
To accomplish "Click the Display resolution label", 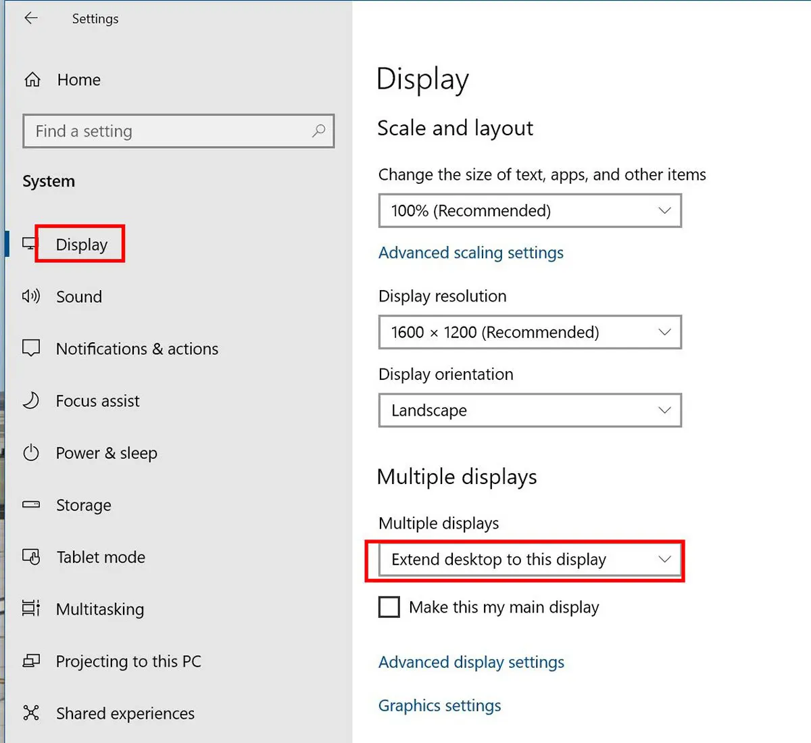I will [x=443, y=296].
